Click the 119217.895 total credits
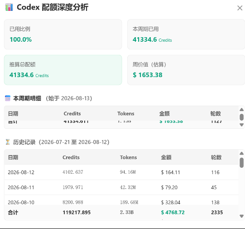 pos(77,212)
